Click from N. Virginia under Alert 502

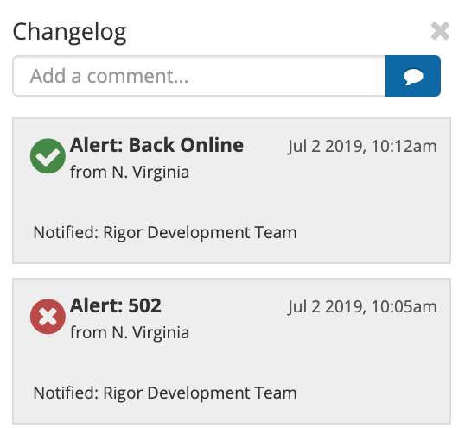click(x=130, y=332)
